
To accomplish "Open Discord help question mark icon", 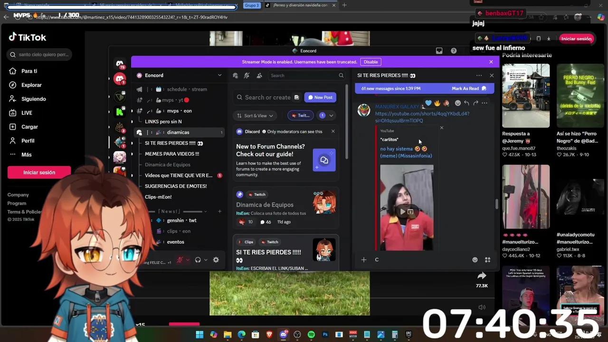I will click(454, 51).
